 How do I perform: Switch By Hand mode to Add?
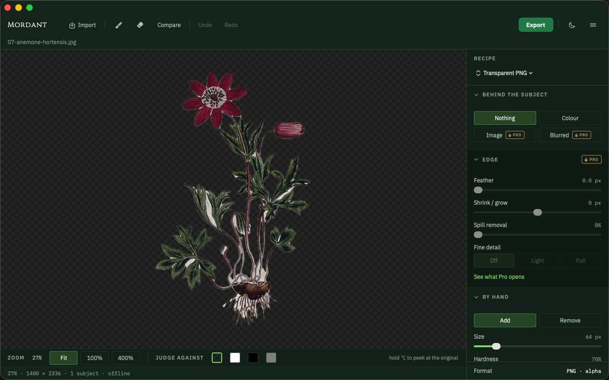click(505, 321)
